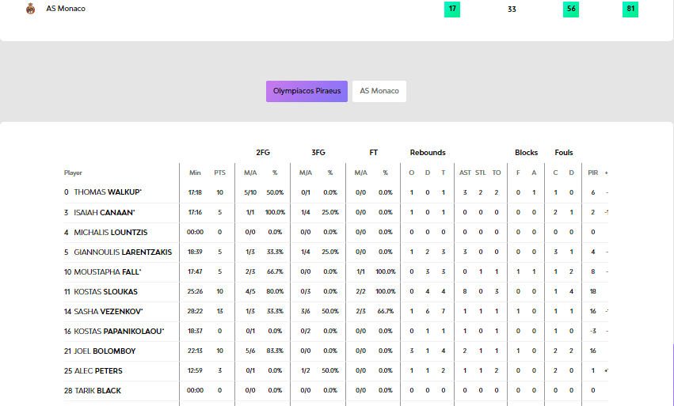The height and width of the screenshot is (406, 674).
Task: Click the green 17 first quarter score
Action: tap(452, 9)
